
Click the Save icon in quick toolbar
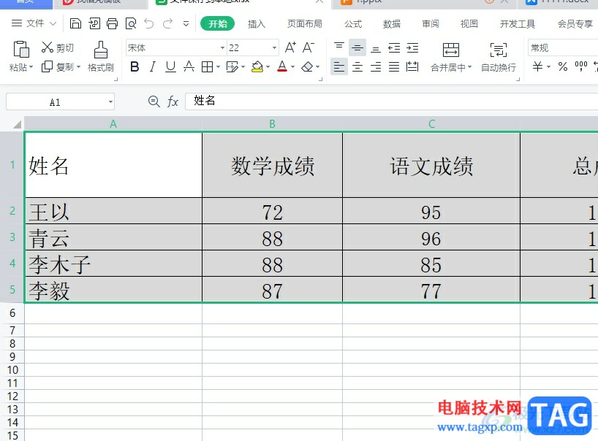coord(75,23)
